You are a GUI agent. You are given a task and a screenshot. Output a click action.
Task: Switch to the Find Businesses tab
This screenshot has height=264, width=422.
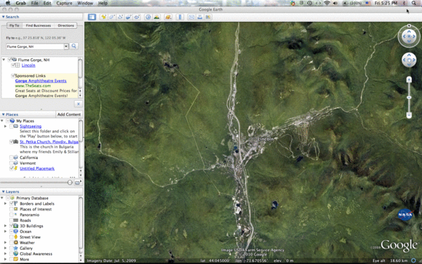(x=38, y=25)
